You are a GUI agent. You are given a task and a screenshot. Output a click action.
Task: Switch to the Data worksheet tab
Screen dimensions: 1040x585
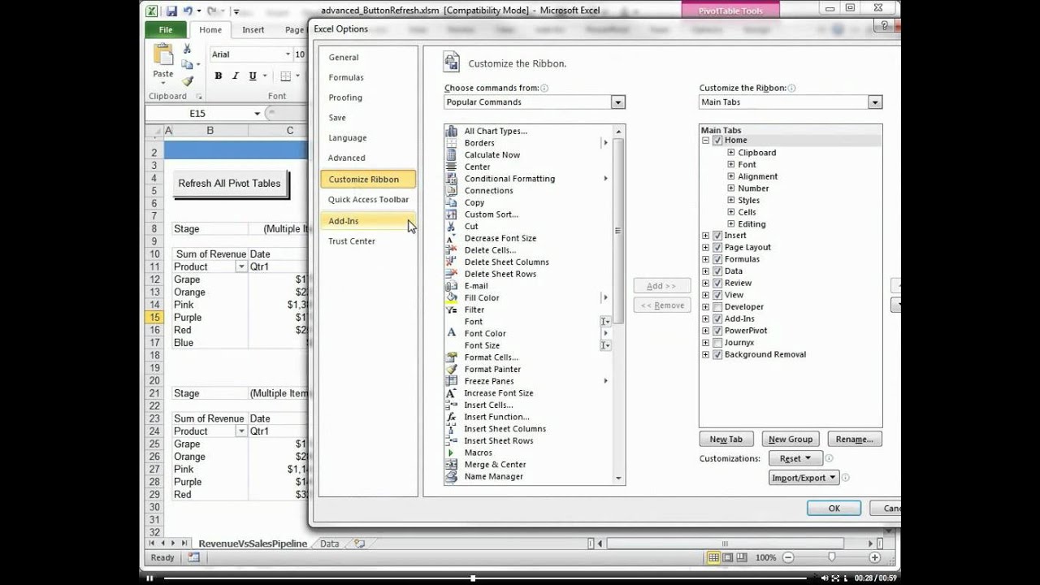[329, 544]
